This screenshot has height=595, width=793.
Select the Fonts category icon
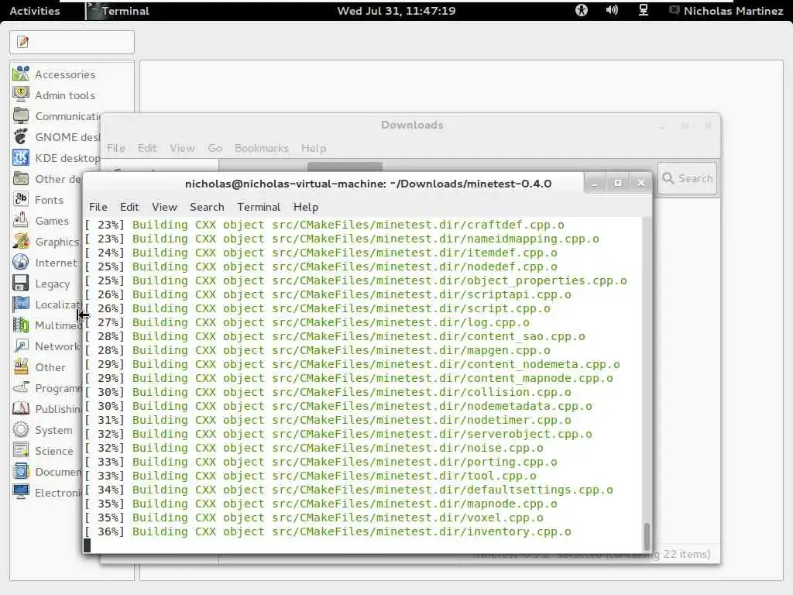pyautogui.click(x=21, y=199)
